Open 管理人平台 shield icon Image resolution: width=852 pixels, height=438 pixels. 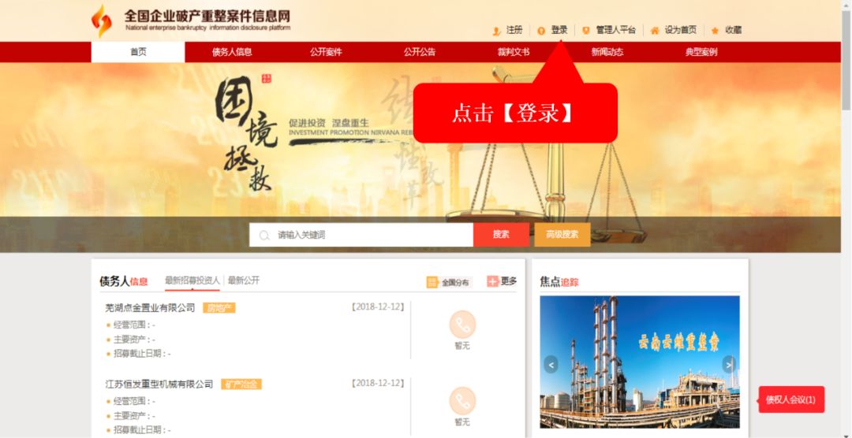pos(585,31)
